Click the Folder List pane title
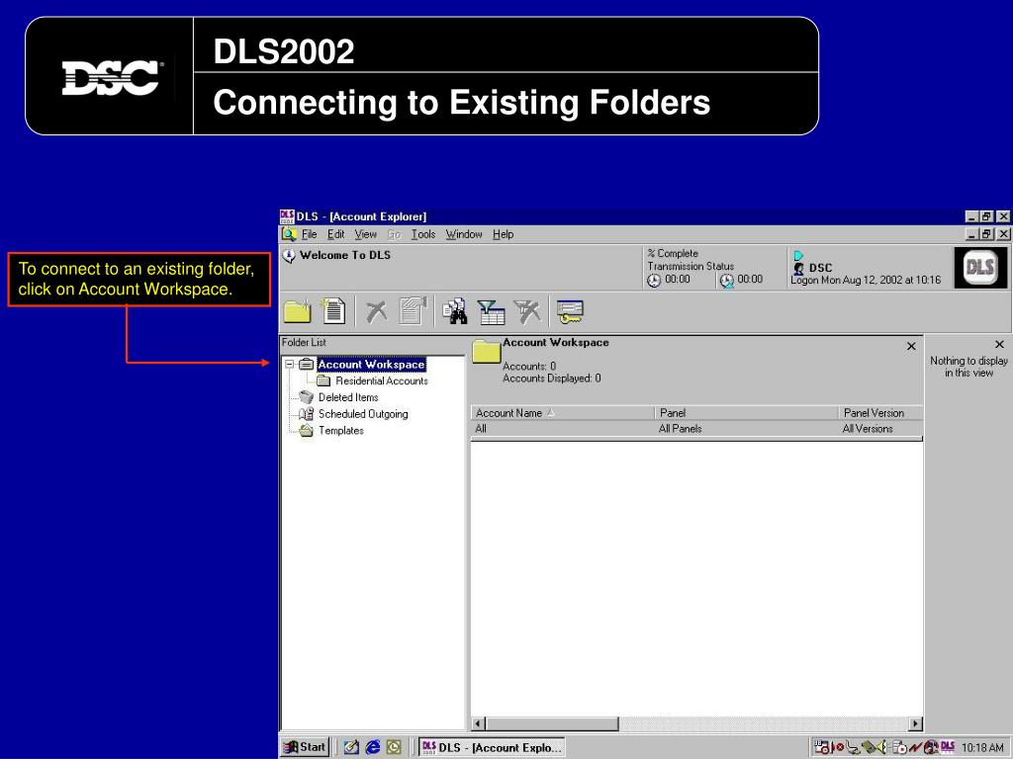 pyautogui.click(x=304, y=343)
